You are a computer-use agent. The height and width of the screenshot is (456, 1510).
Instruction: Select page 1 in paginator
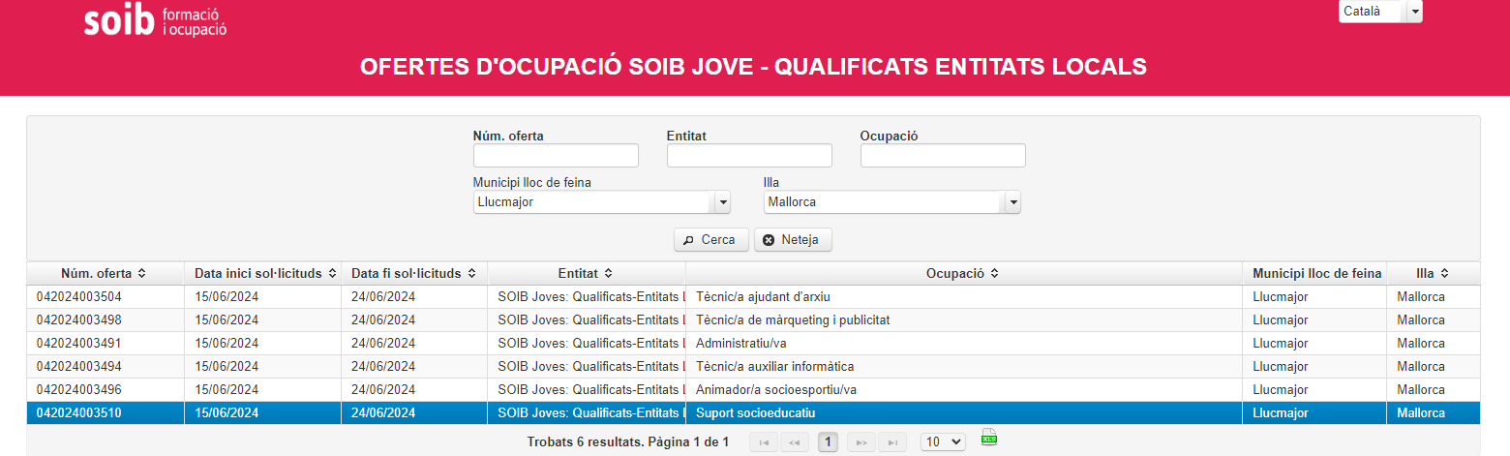tap(828, 442)
